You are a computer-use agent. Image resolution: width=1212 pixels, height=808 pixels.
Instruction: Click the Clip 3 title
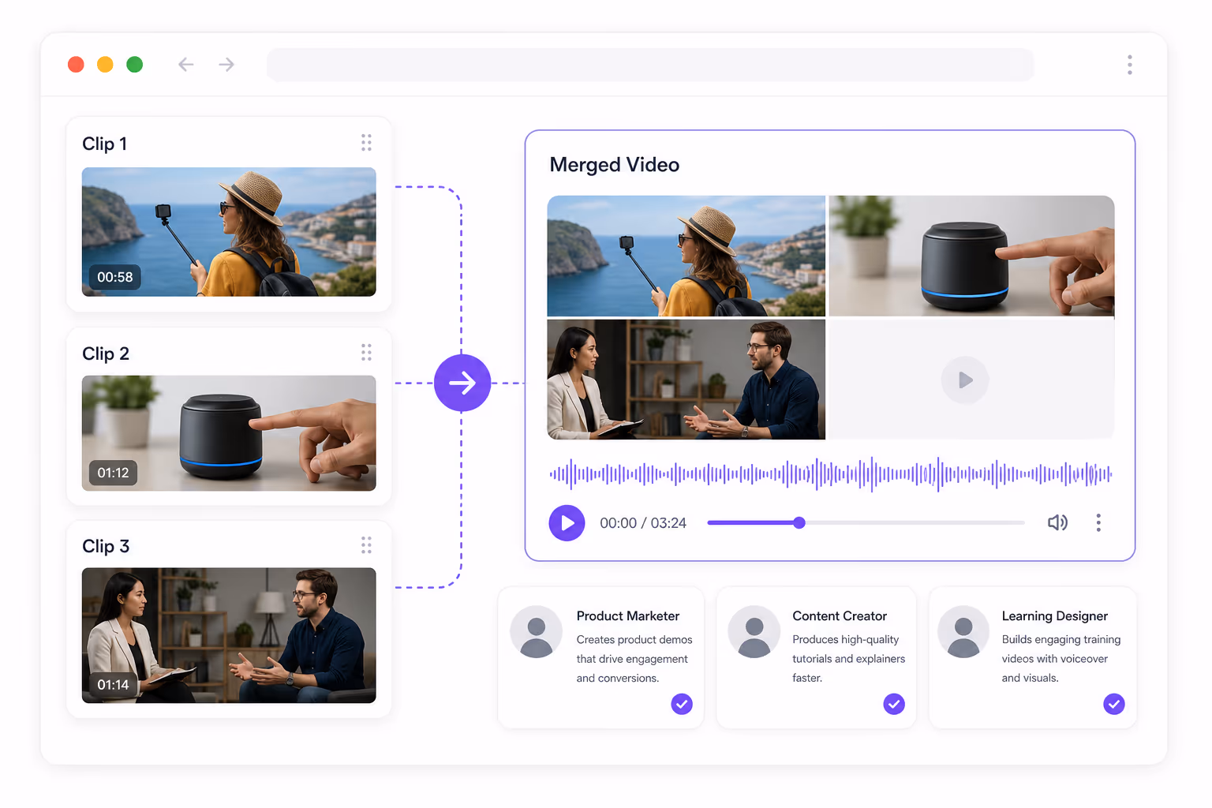click(106, 546)
